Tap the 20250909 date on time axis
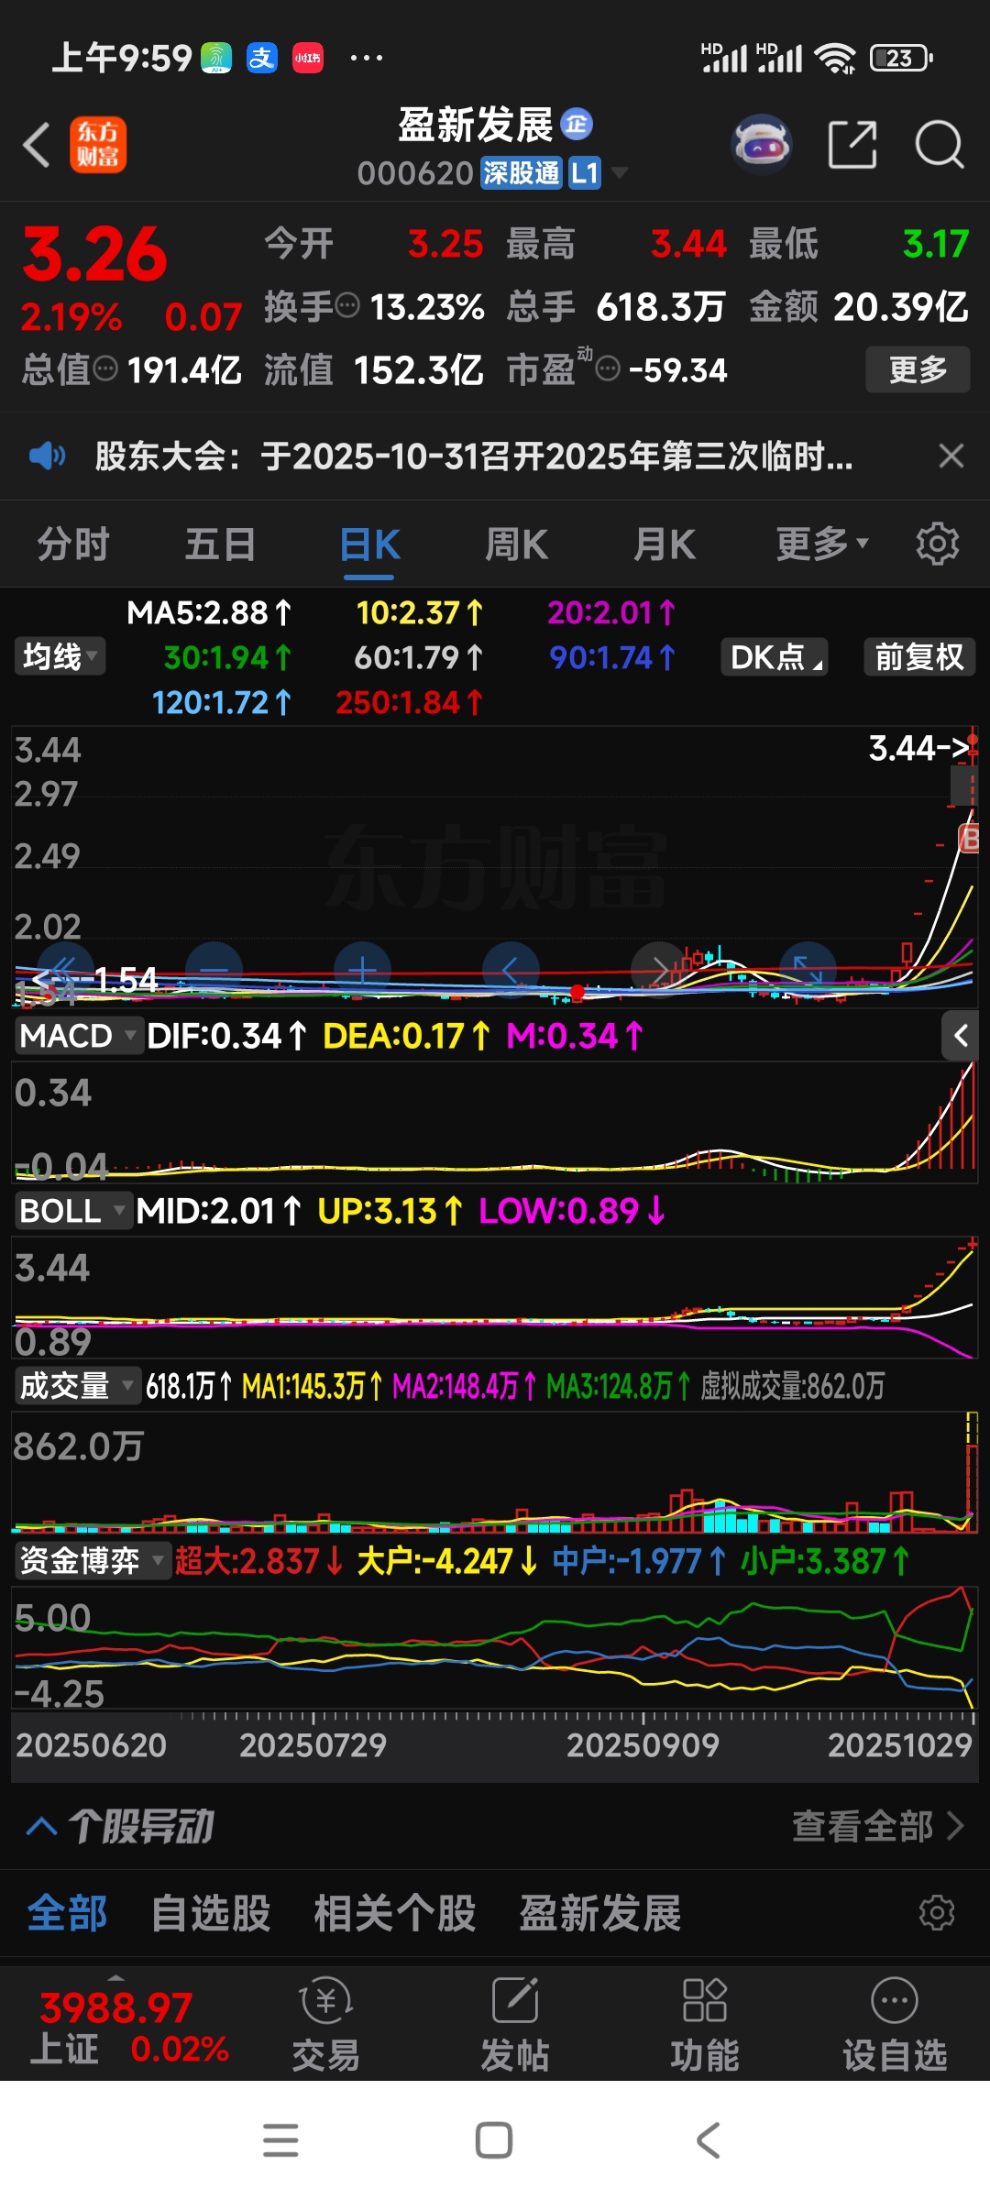This screenshot has width=990, height=2200. coord(643,1744)
